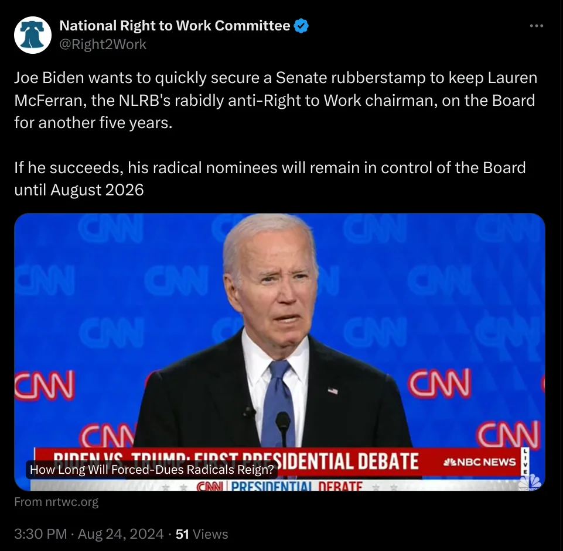Click the podium microphone in the photo
This screenshot has height=551, width=563.
pyautogui.click(x=283, y=428)
